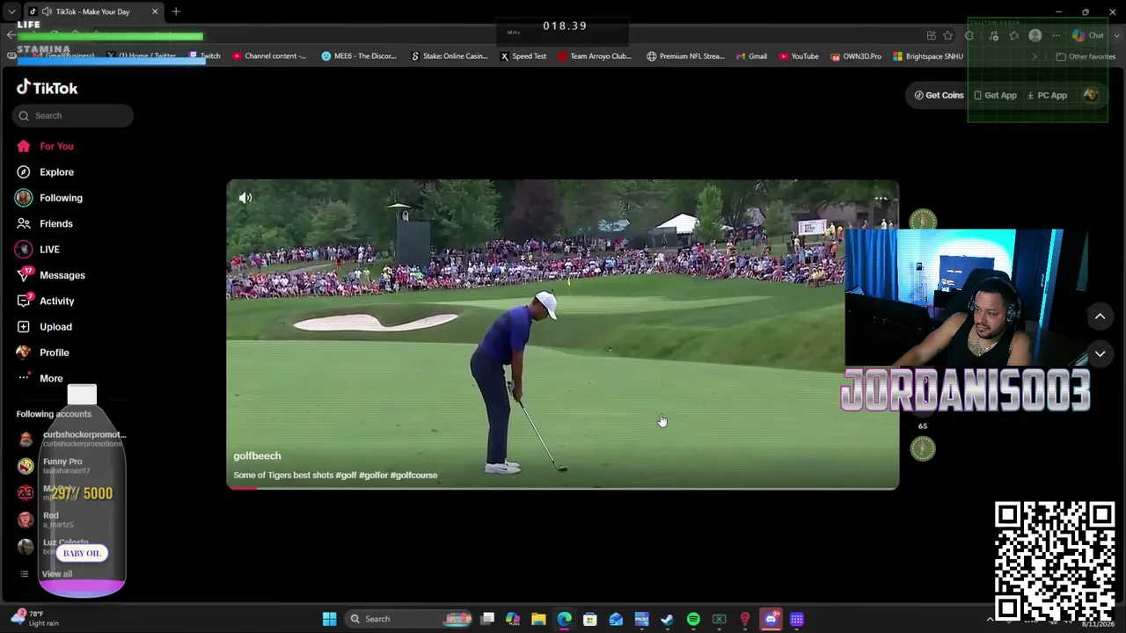Open the video options three-dot menu
This screenshot has height=633, width=1126.
[x=881, y=199]
